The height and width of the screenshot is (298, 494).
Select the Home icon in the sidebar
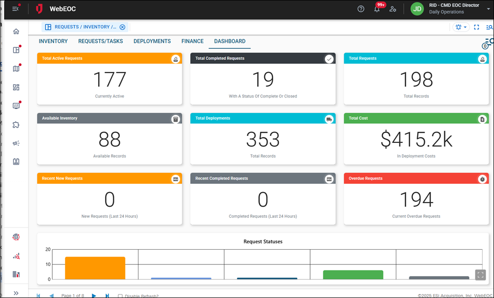pyautogui.click(x=16, y=31)
